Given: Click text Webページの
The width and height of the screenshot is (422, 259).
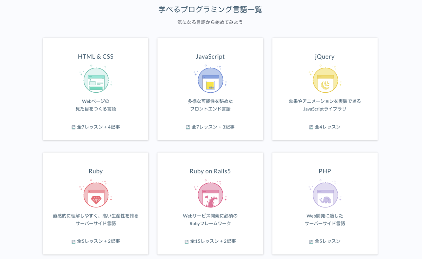Looking at the screenshot, I should click(x=96, y=101).
